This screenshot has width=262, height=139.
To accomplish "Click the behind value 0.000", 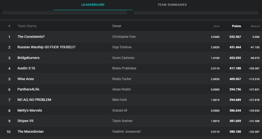I will 256,37.
